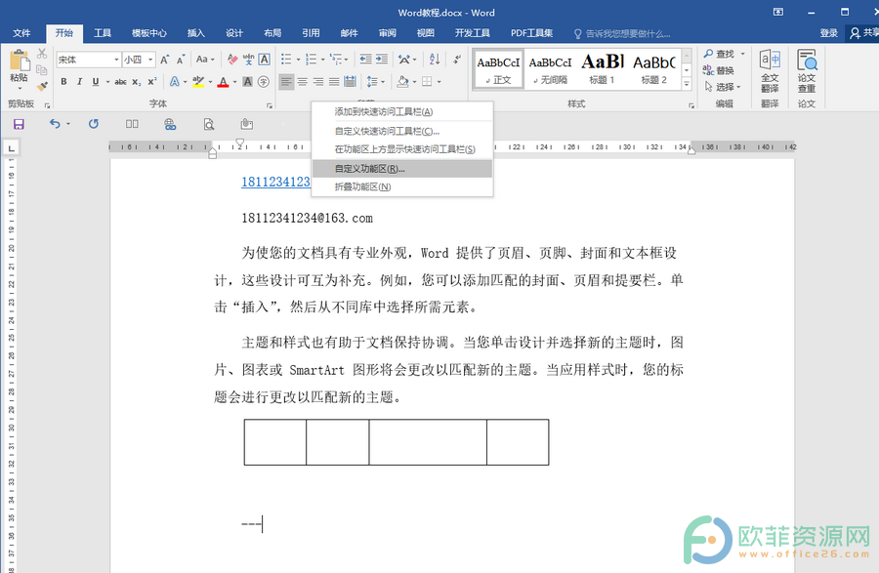Toggle Bold formatting
879x573 pixels.
pos(63,82)
